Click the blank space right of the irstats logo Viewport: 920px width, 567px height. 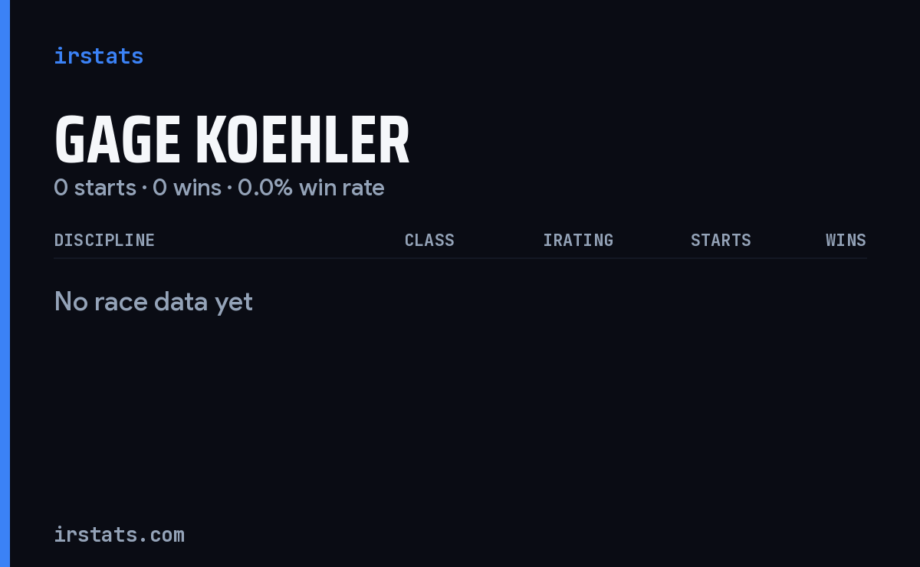[x=506, y=56]
